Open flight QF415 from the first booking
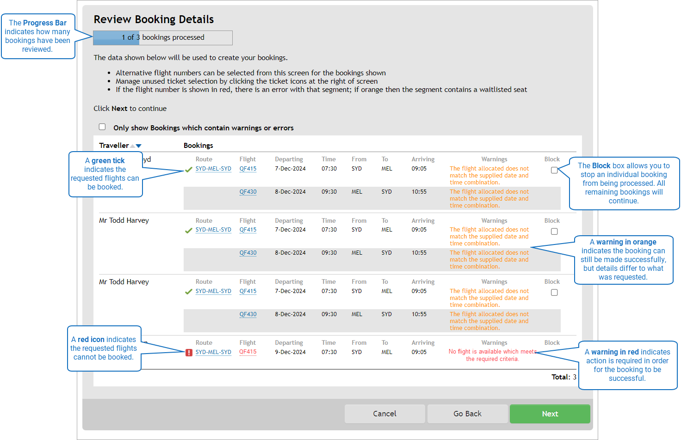Image resolution: width=681 pixels, height=440 pixels. coord(248,169)
